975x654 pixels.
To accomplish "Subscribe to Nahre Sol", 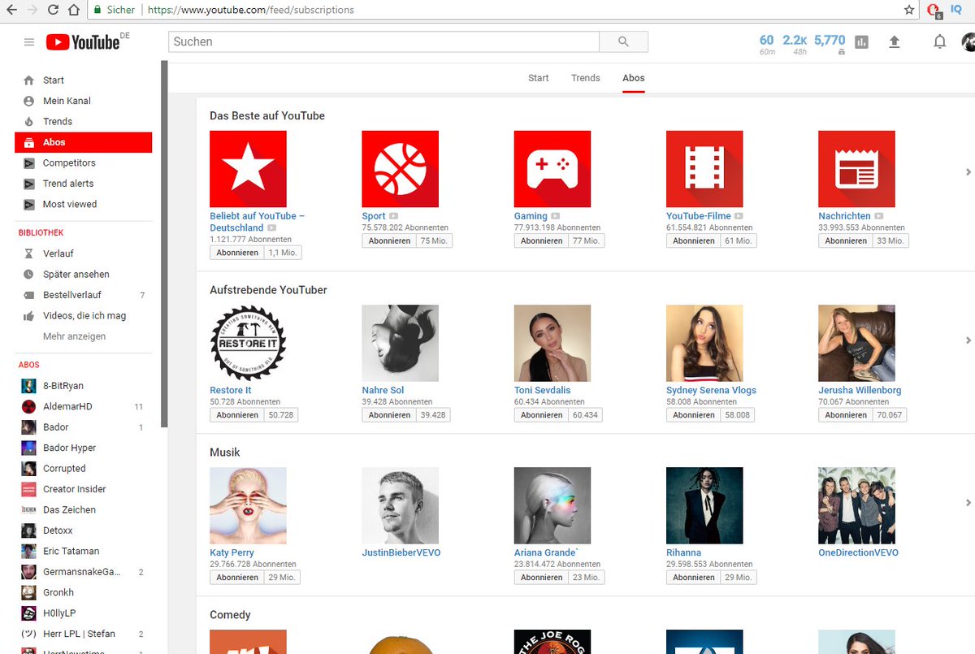I will click(389, 414).
